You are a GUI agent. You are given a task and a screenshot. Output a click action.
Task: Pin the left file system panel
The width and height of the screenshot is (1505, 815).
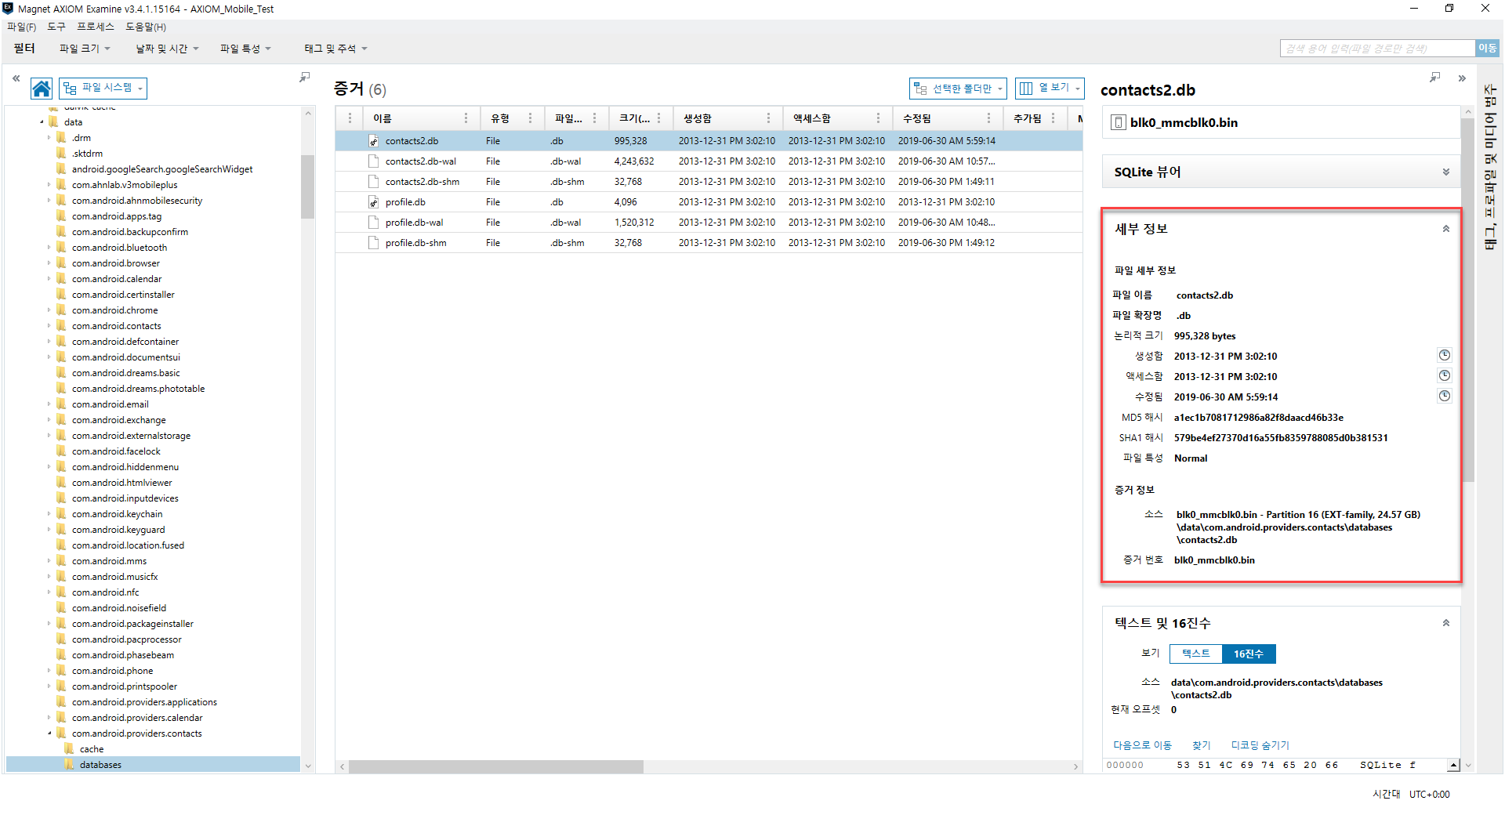click(x=305, y=77)
